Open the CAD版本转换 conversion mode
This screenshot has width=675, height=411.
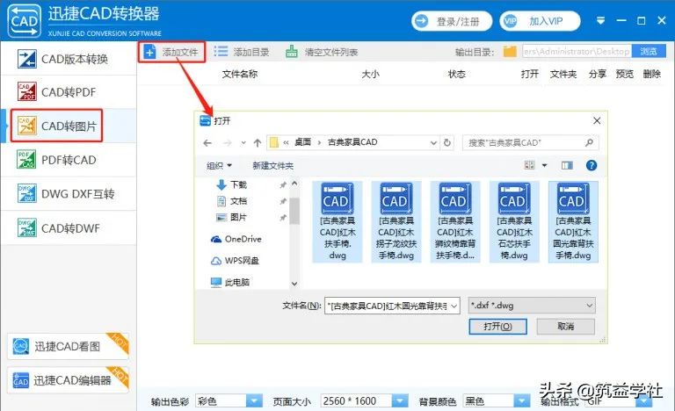tap(69, 59)
